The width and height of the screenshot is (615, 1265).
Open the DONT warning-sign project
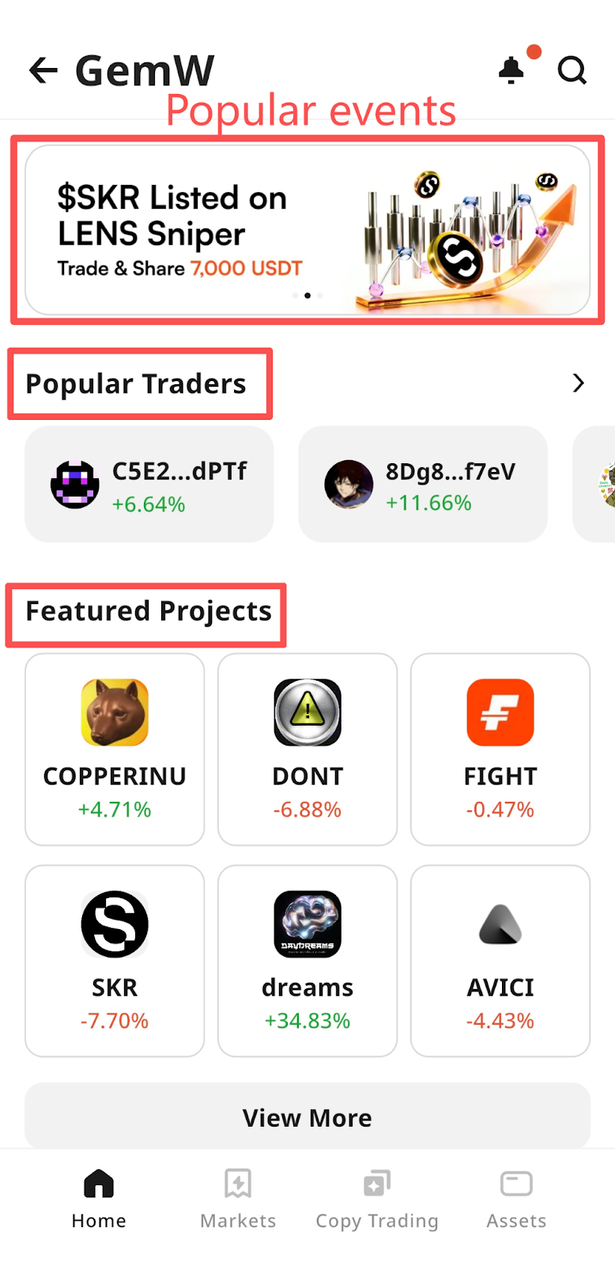[x=307, y=749]
